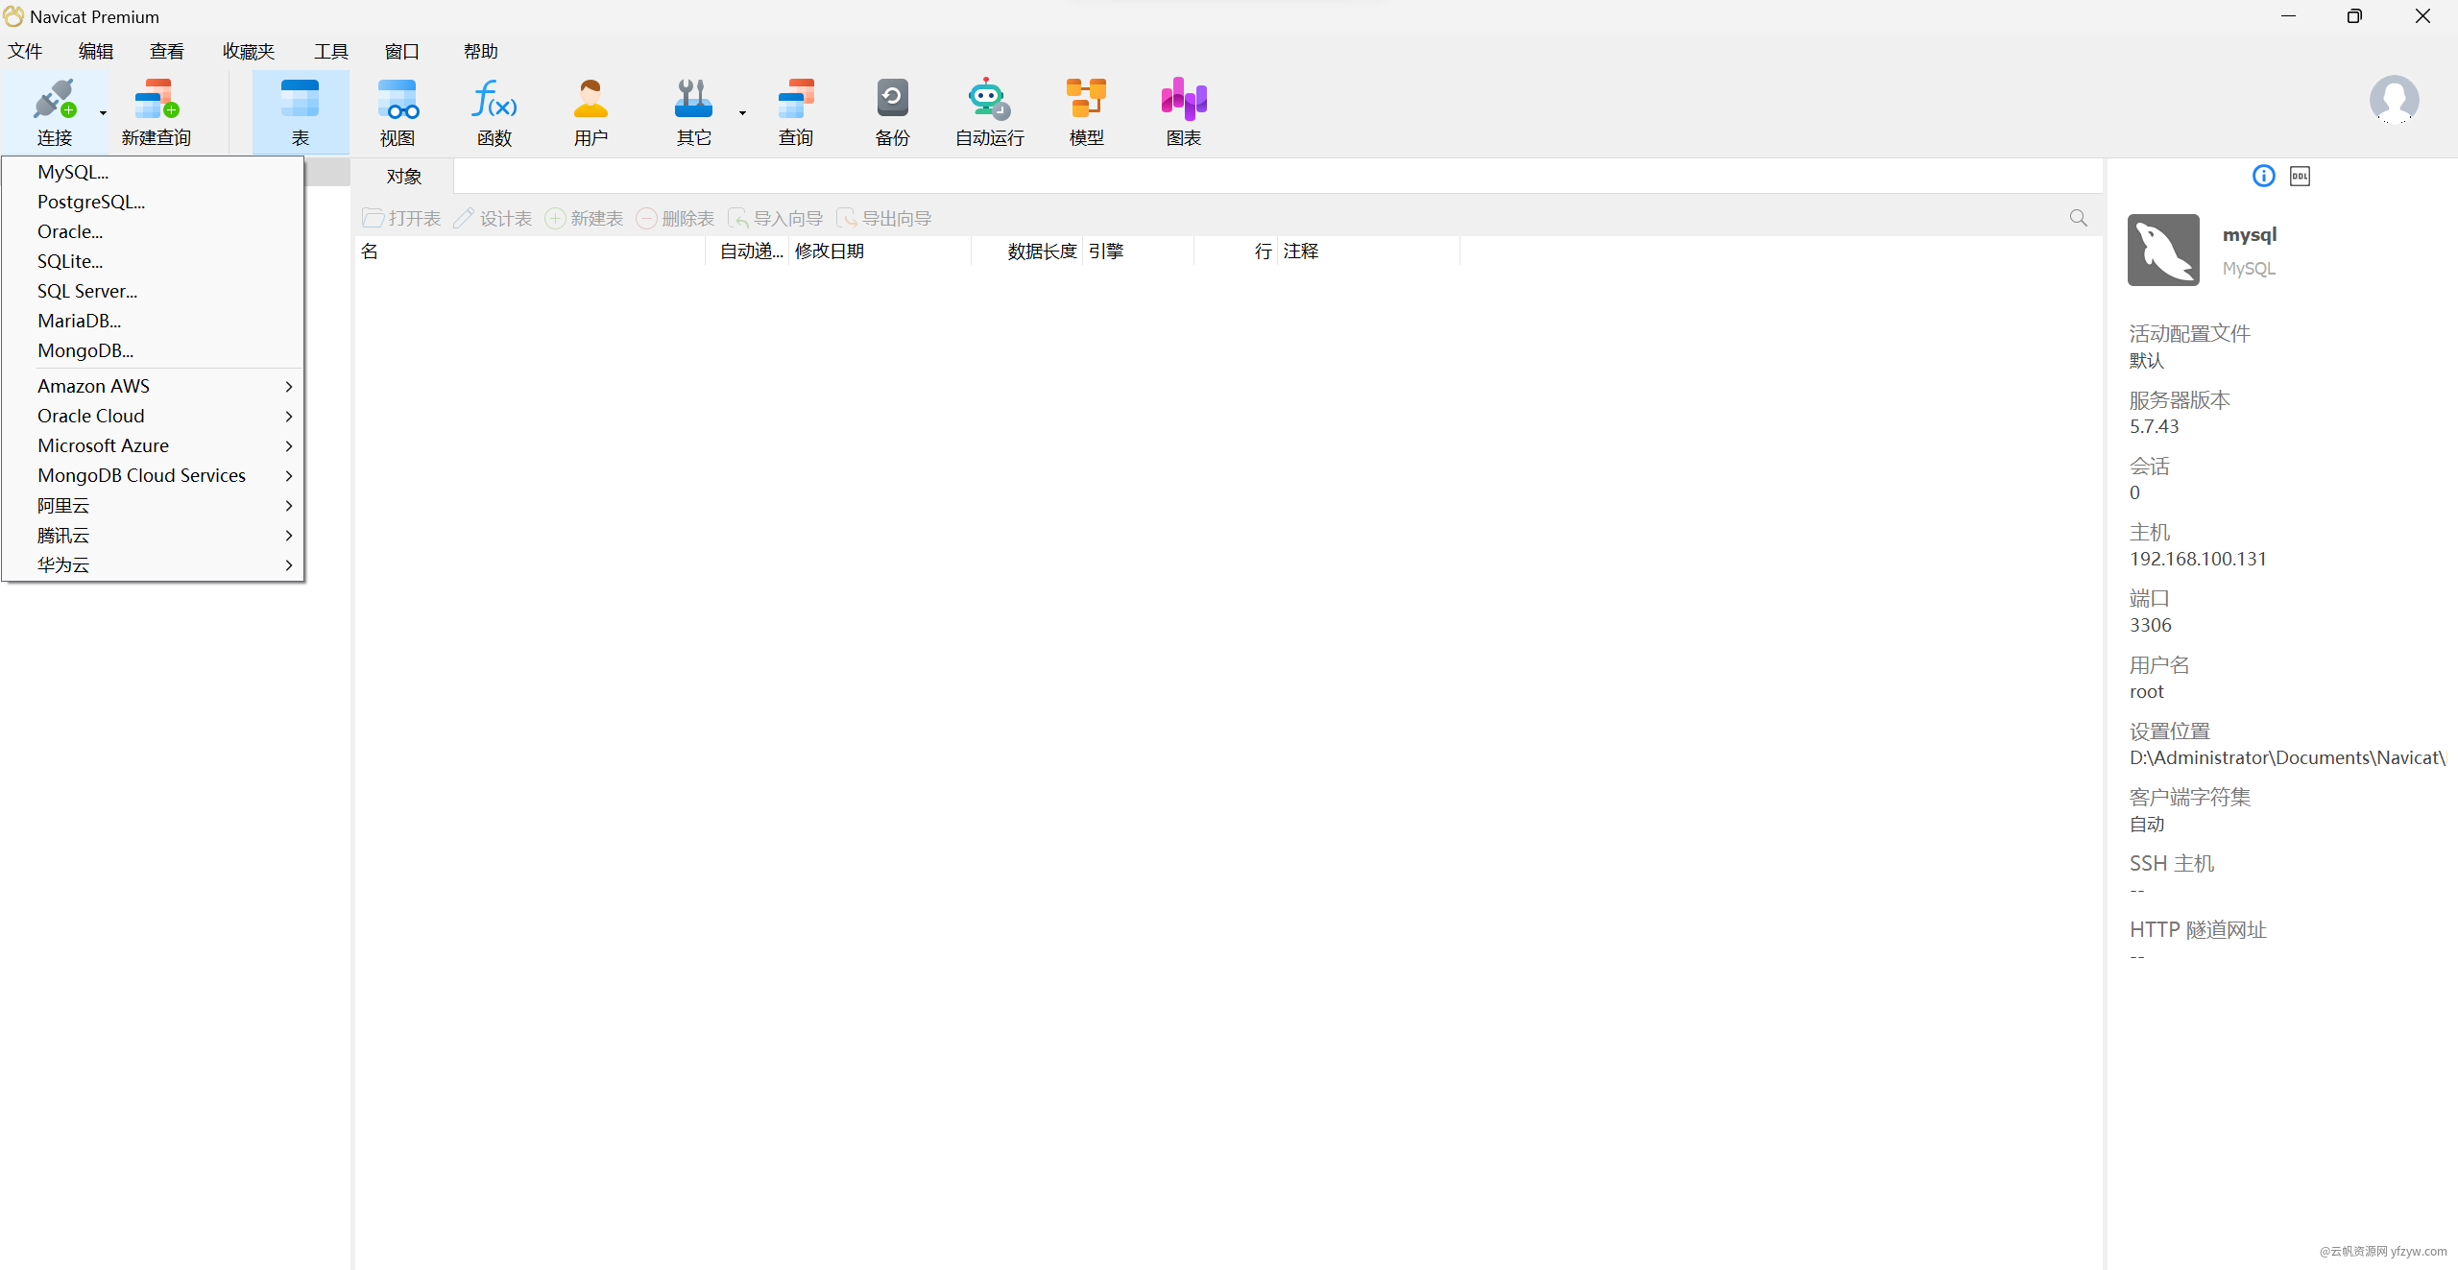Choose MongoDB... from connection menu
2458x1270 pixels.
tap(153, 350)
